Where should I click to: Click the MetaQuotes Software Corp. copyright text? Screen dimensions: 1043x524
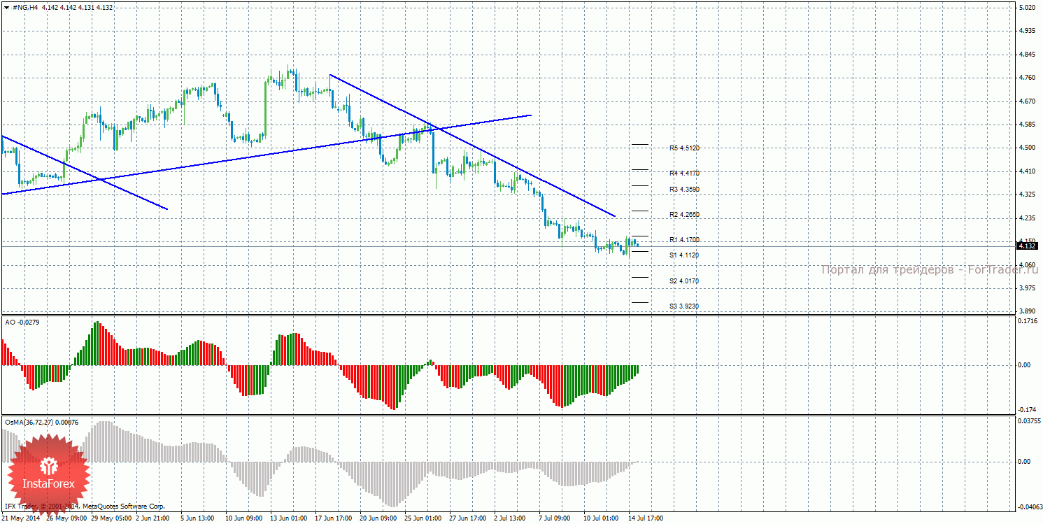point(123,506)
